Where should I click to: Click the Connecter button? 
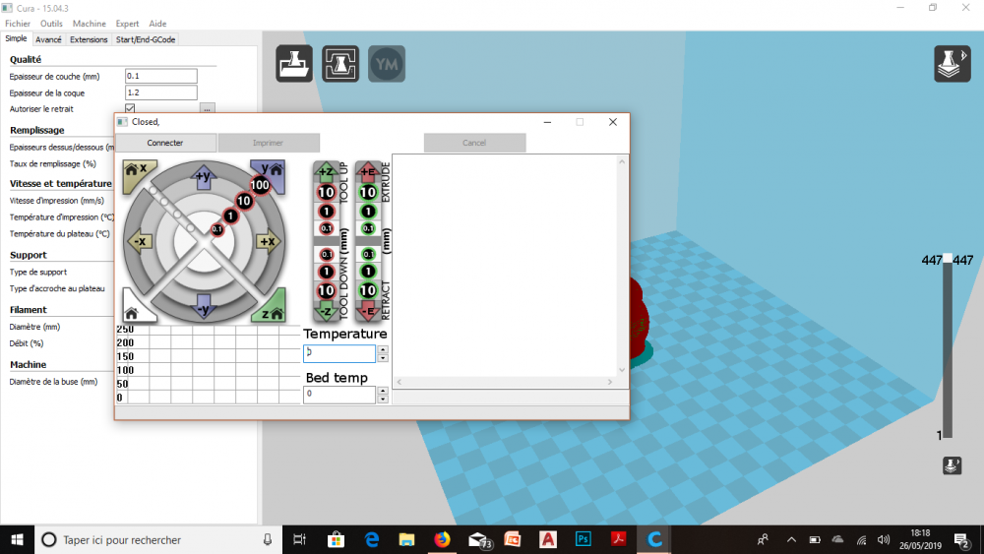165,143
